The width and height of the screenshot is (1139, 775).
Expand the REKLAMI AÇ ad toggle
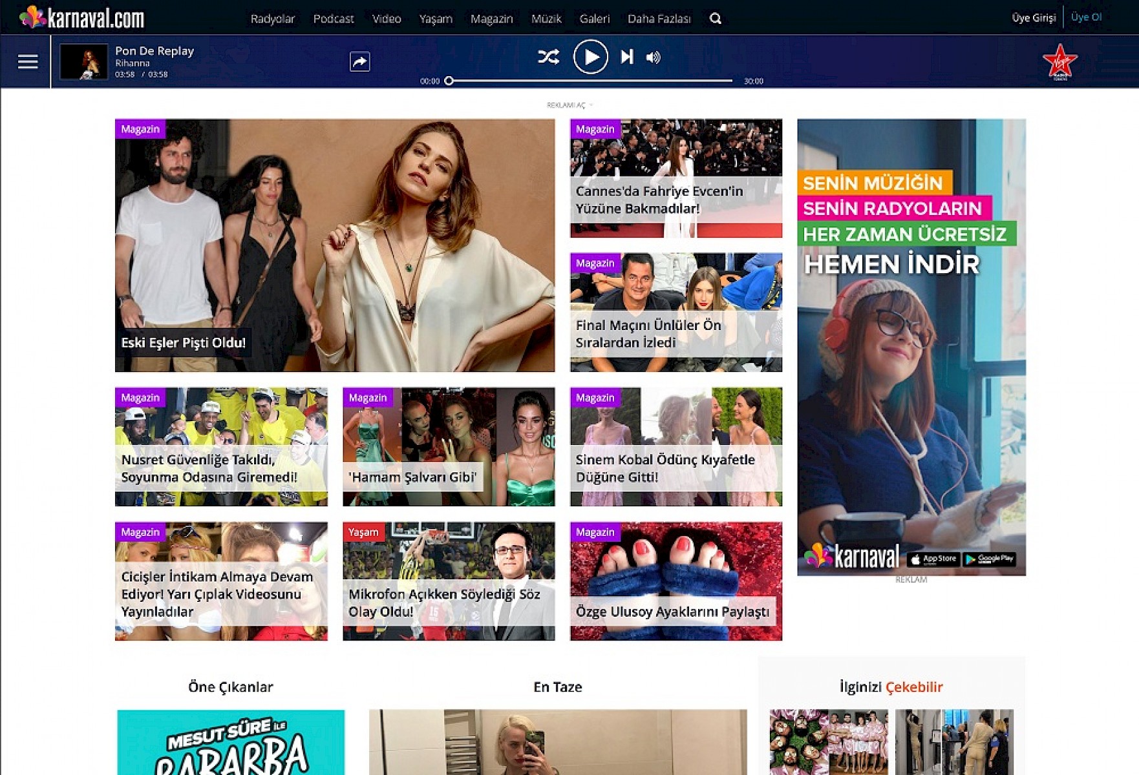pos(568,105)
